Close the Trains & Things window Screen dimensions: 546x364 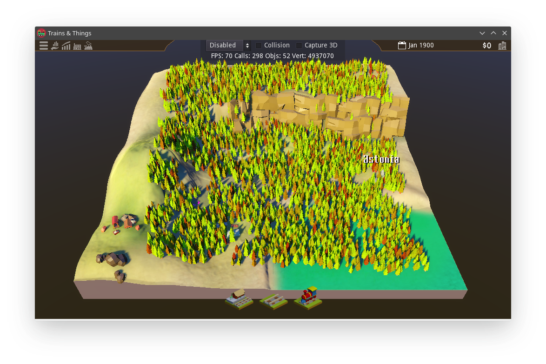505,33
